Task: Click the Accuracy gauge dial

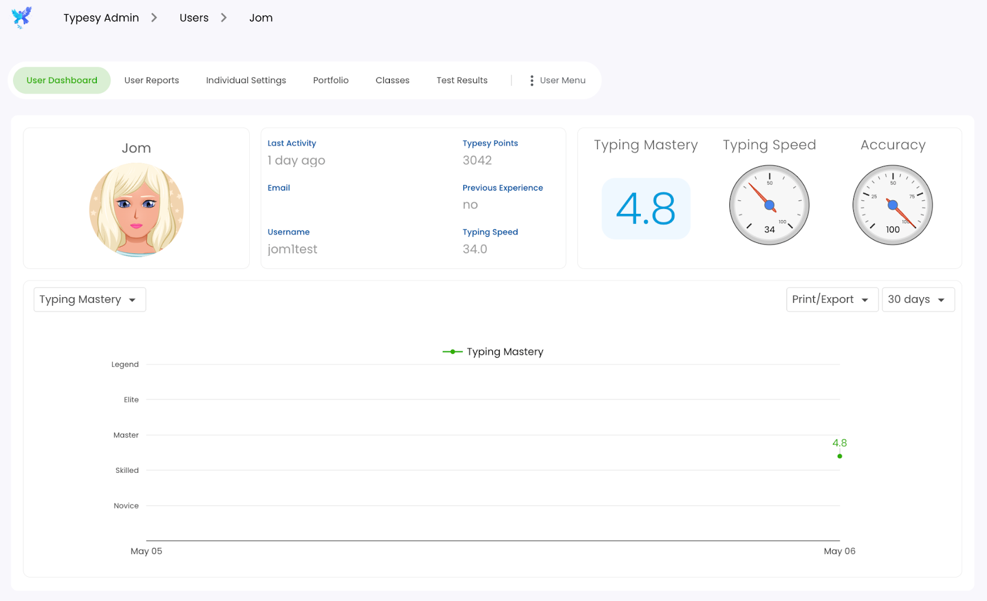Action: pos(893,205)
